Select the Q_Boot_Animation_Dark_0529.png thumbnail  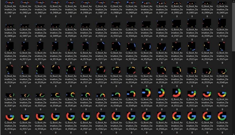pyautogui.click(x=56, y=70)
